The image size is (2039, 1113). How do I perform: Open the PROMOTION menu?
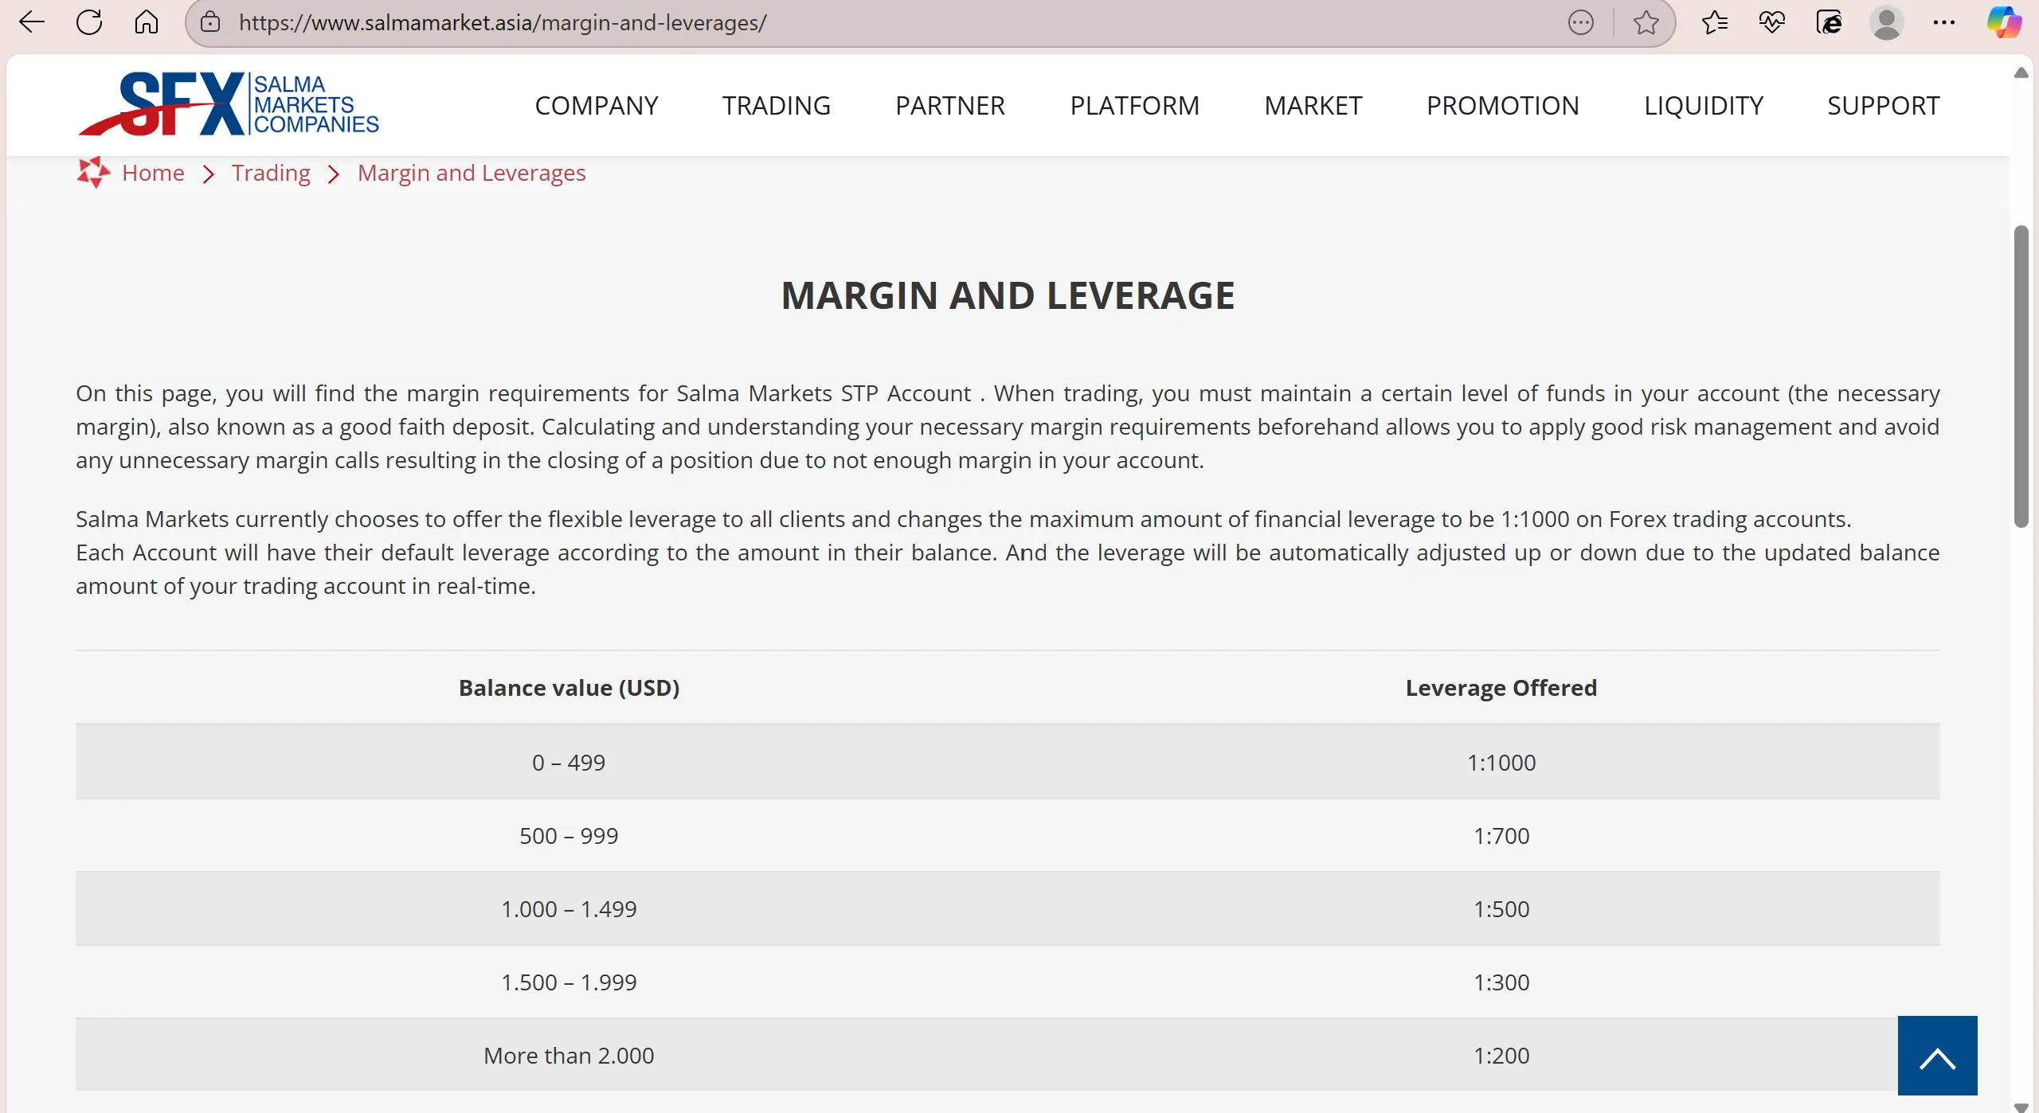[x=1502, y=105]
